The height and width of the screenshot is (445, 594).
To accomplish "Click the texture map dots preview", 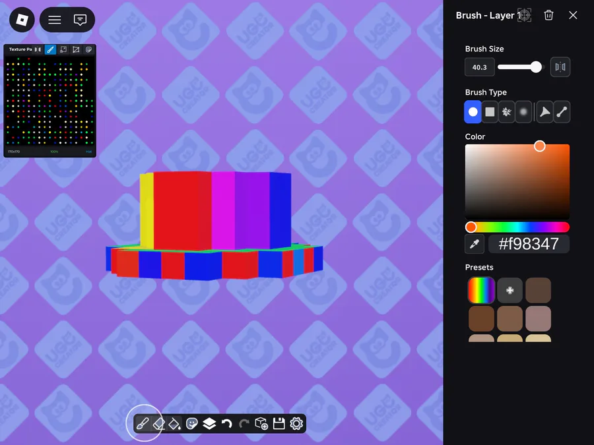I will point(49,102).
